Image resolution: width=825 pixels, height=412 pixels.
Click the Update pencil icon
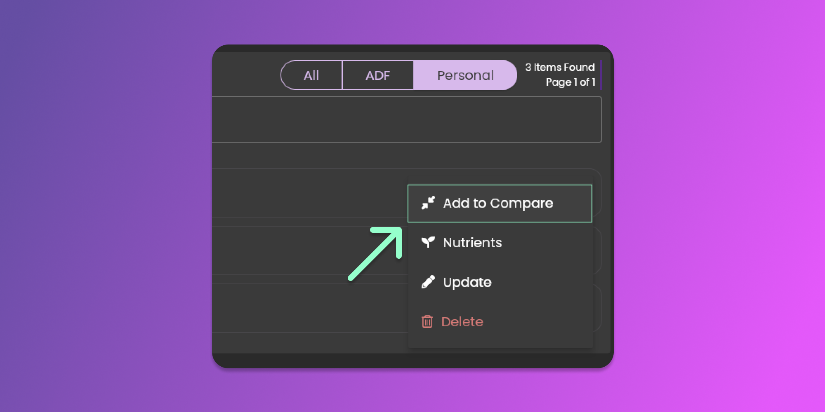click(x=428, y=282)
